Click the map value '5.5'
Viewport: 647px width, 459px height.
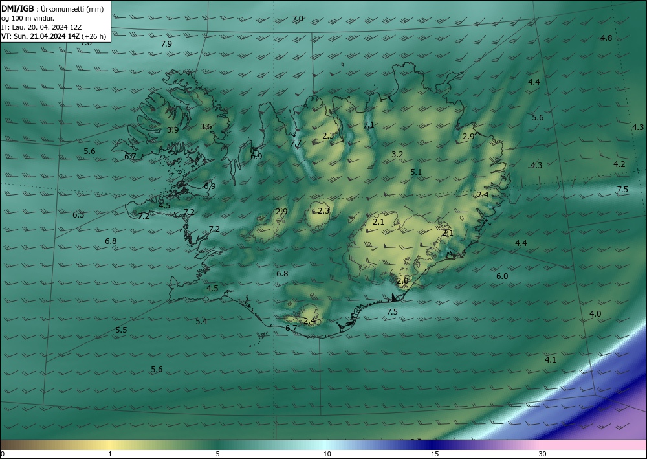(x=121, y=330)
